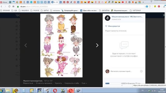This screenshot has height=93, width=166.
Task: Click Отметить человека
Action: (44, 83)
